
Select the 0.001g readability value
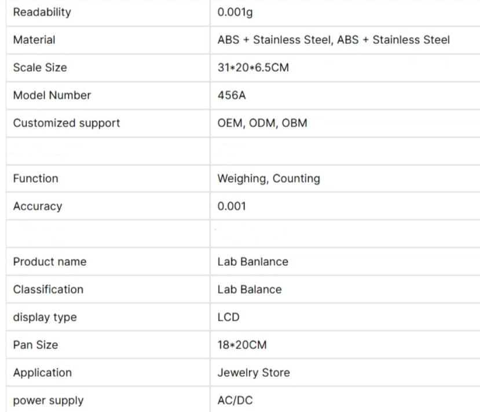point(235,12)
